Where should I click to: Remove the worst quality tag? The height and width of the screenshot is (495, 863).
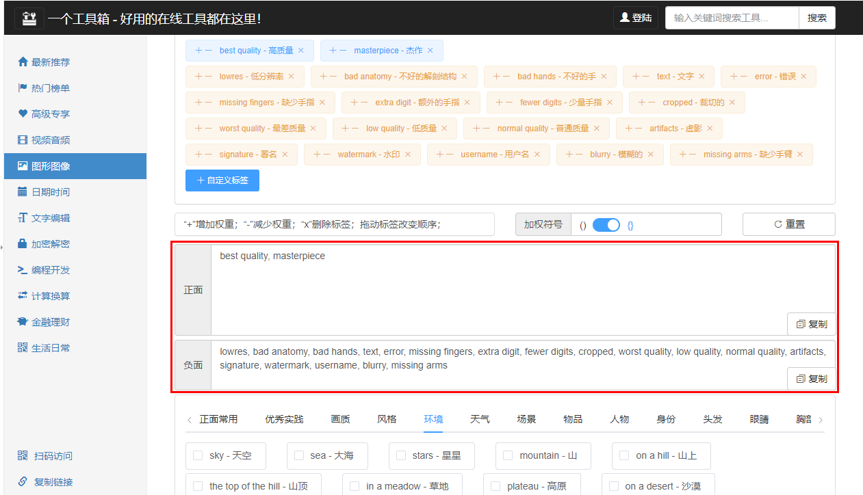313,129
